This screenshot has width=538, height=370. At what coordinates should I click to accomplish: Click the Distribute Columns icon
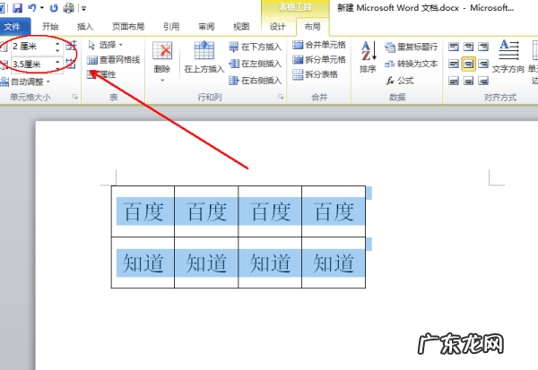pos(71,64)
